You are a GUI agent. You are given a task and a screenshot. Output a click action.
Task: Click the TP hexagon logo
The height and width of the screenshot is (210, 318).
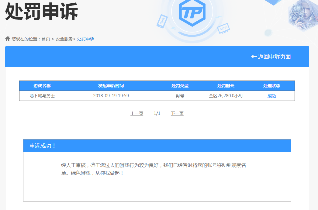point(192,12)
